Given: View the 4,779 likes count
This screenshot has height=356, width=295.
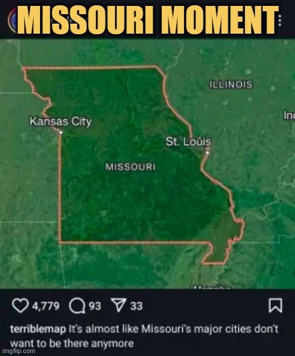Looking at the screenshot, I should click(x=45, y=306).
